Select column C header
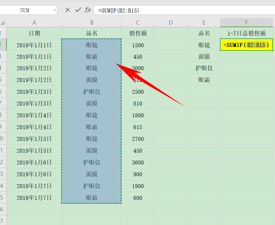 coord(137,23)
